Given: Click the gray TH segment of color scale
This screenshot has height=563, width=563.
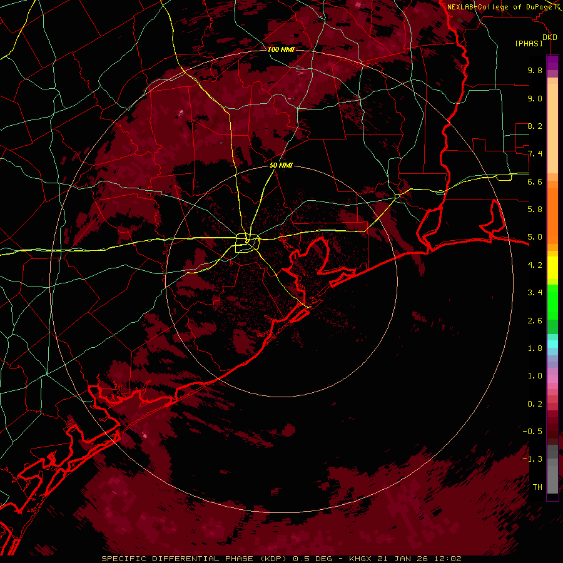Looking at the screenshot, I should pyautogui.click(x=552, y=481).
